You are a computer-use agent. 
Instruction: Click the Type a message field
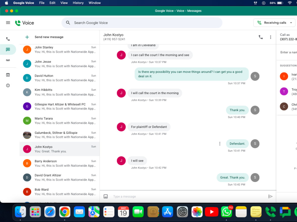coord(189,197)
